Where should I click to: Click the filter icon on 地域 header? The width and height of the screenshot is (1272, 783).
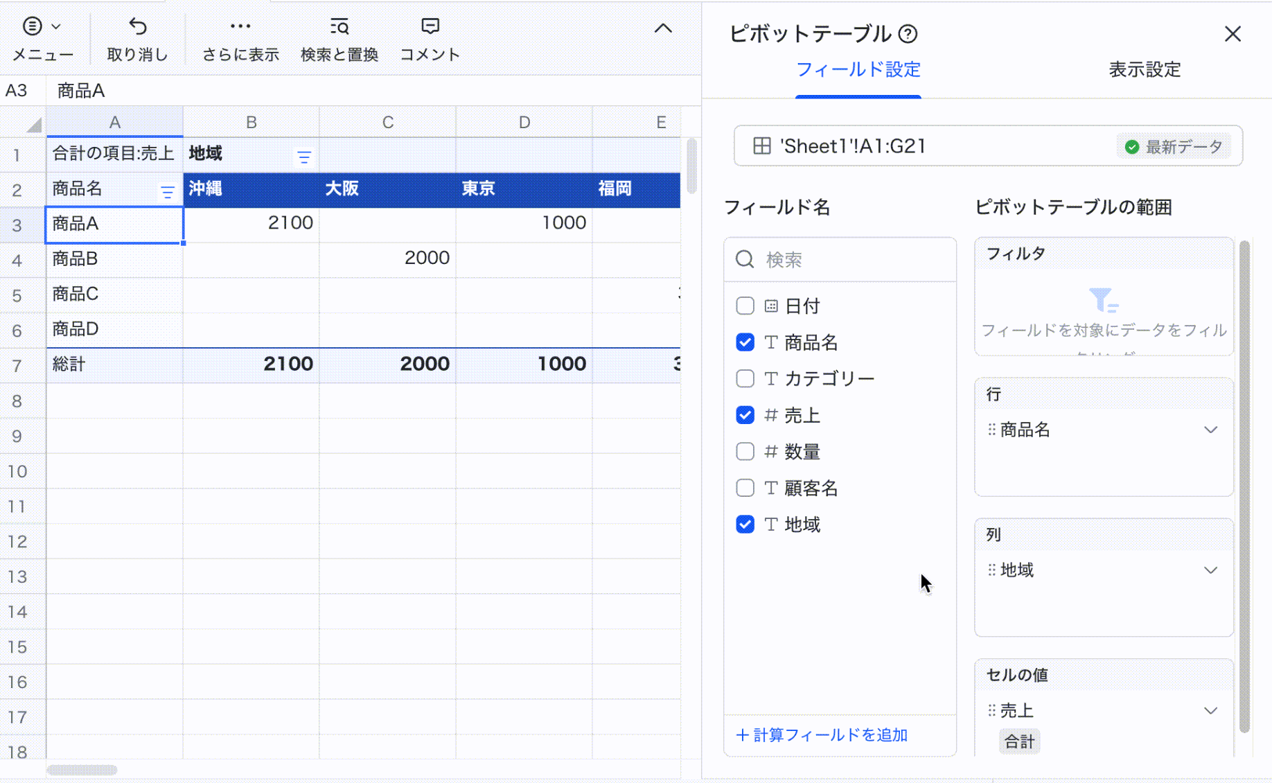point(303,157)
